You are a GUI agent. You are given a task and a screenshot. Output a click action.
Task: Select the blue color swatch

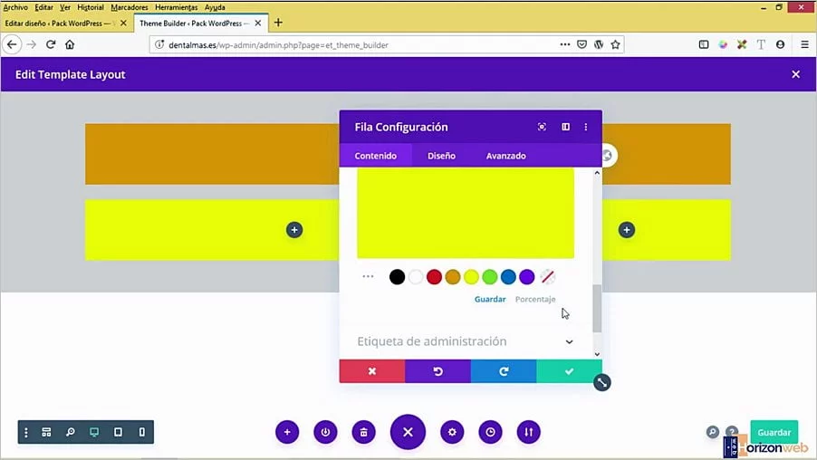(508, 277)
